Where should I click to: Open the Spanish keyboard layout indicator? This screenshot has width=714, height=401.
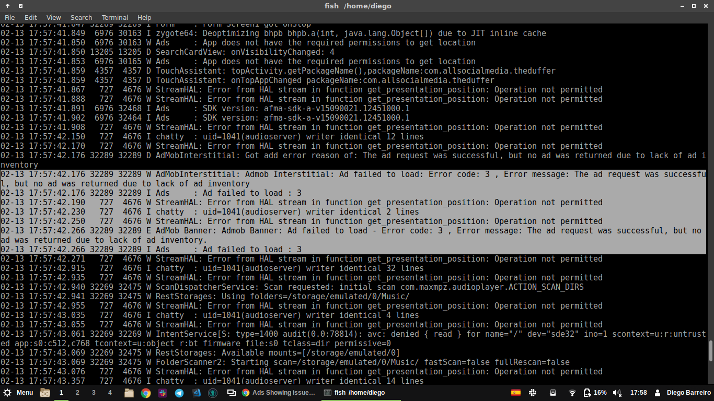click(516, 393)
